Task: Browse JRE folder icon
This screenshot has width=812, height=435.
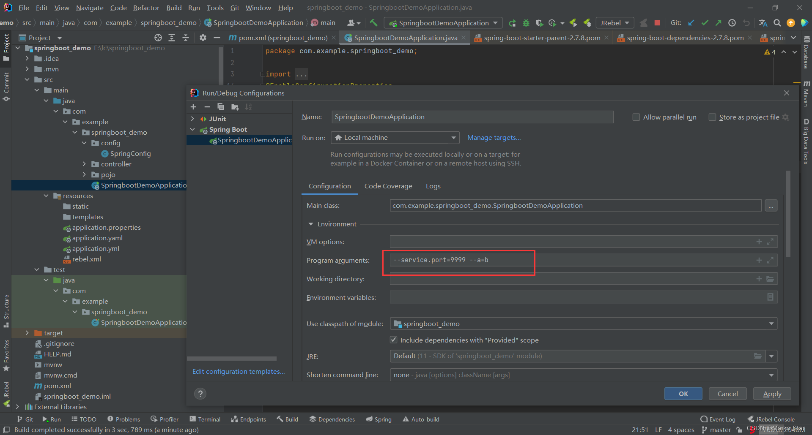Action: click(758, 356)
